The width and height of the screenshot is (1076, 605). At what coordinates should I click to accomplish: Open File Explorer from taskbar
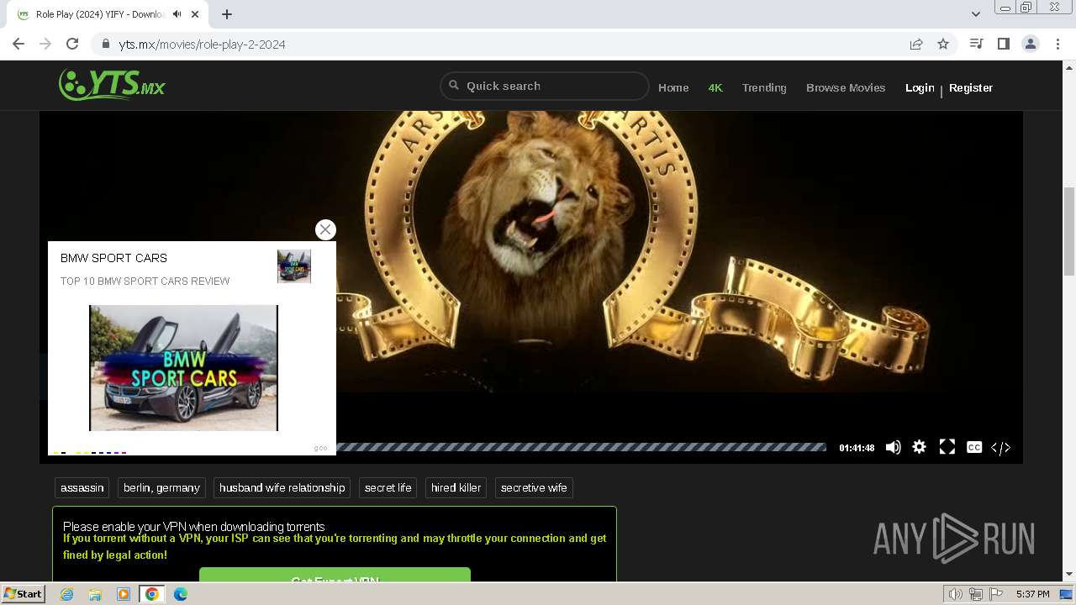(x=95, y=594)
